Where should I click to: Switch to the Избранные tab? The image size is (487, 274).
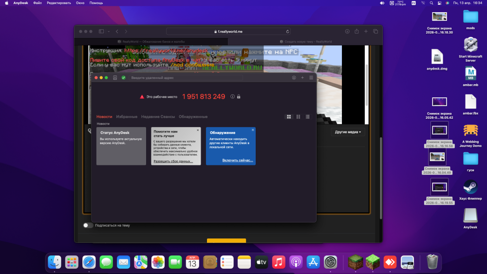[127, 117]
